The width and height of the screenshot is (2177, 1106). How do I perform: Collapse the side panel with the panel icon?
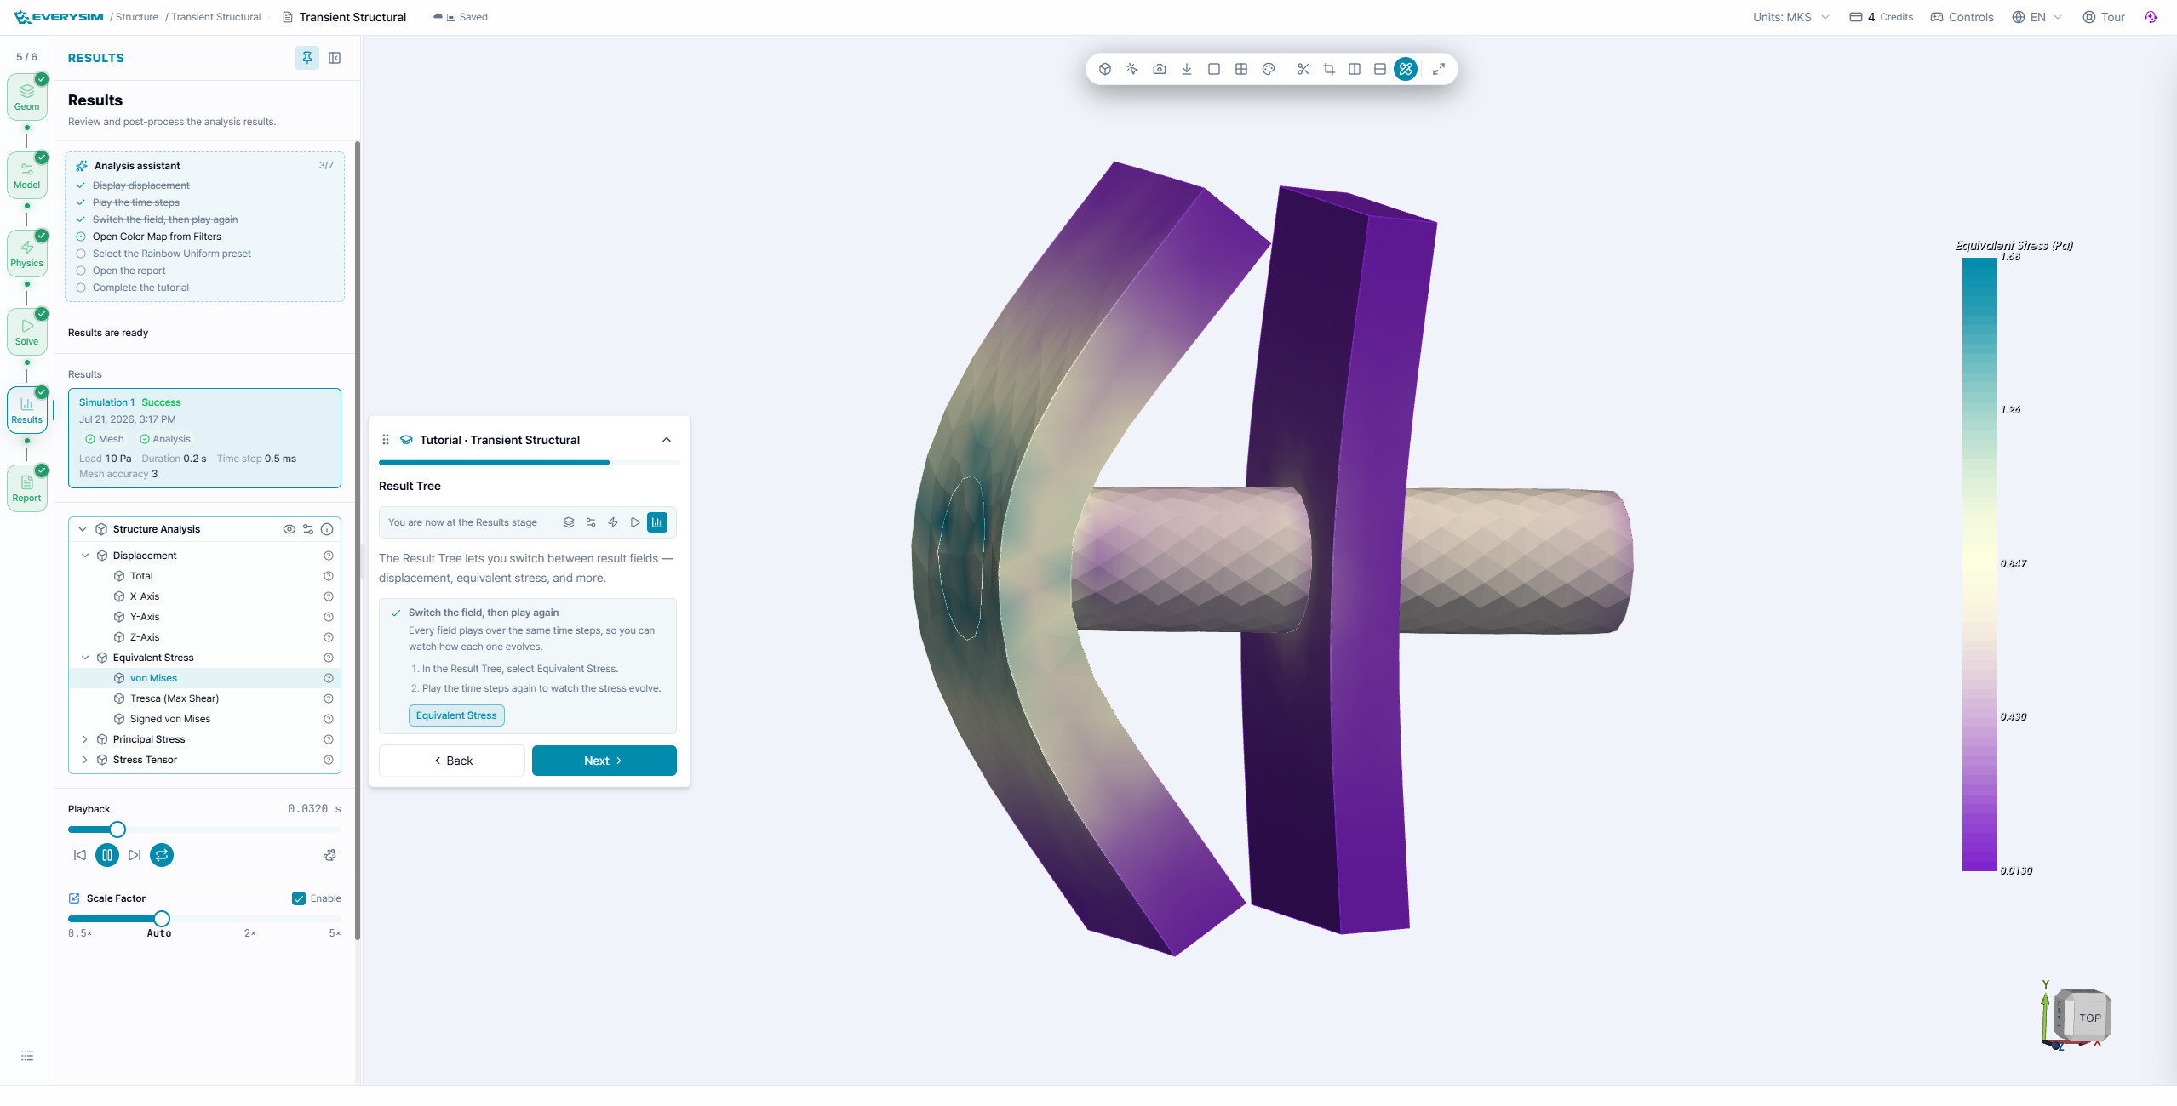pos(335,58)
